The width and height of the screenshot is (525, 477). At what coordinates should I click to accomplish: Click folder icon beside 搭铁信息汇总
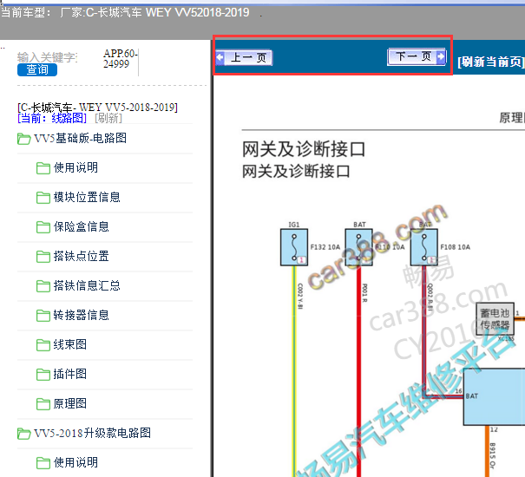[43, 286]
